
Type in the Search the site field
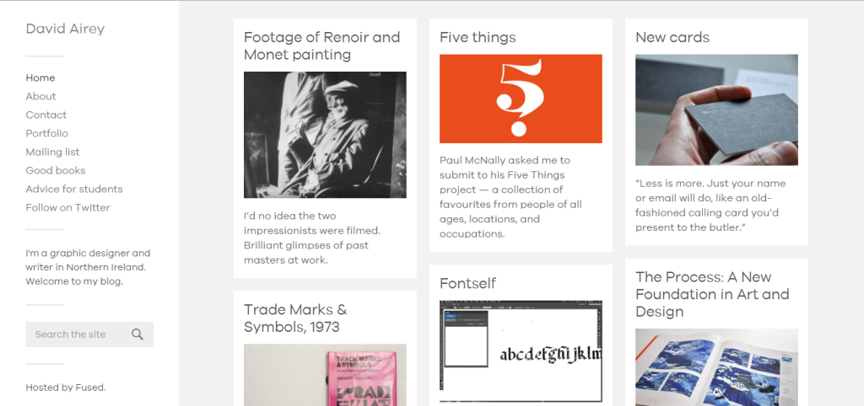78,334
